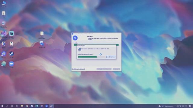Viewport: 193px width, 108px height.
Task: Open the underlined link at installer's bottom-left
Action: [x=78, y=69]
